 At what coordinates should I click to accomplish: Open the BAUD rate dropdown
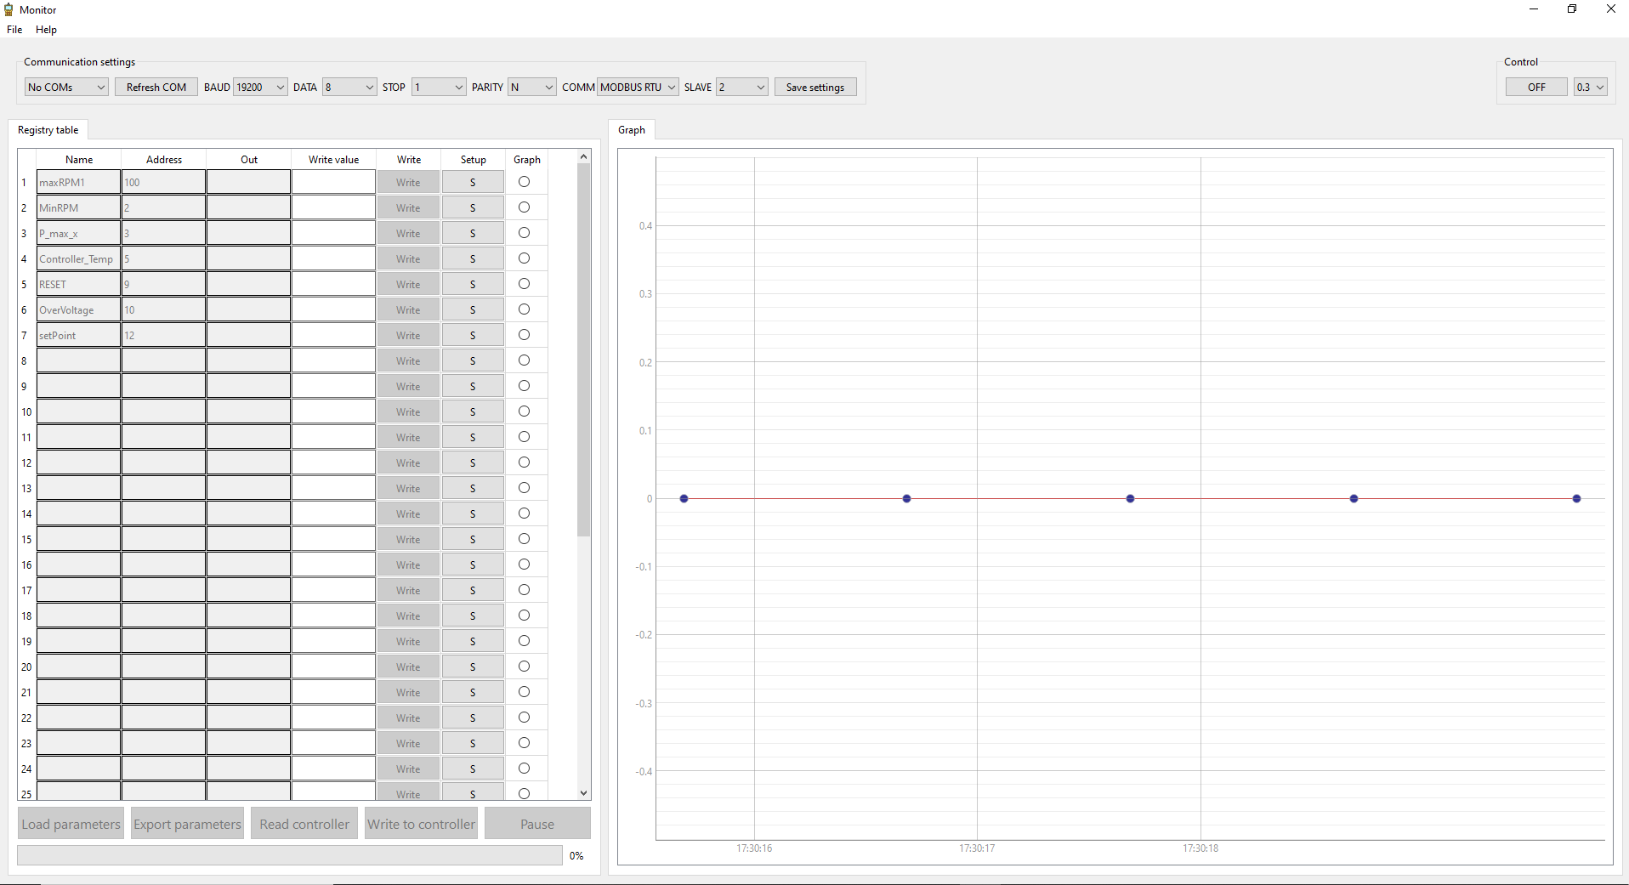(260, 88)
